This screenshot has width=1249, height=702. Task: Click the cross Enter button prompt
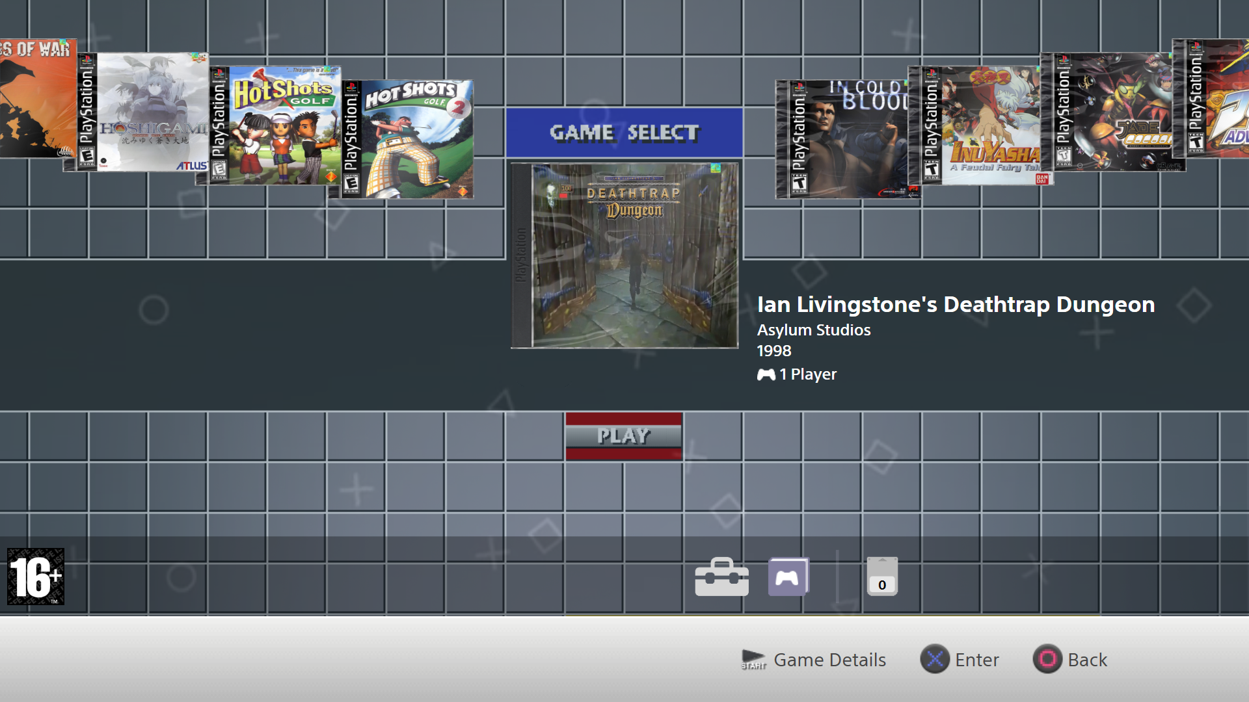click(960, 660)
